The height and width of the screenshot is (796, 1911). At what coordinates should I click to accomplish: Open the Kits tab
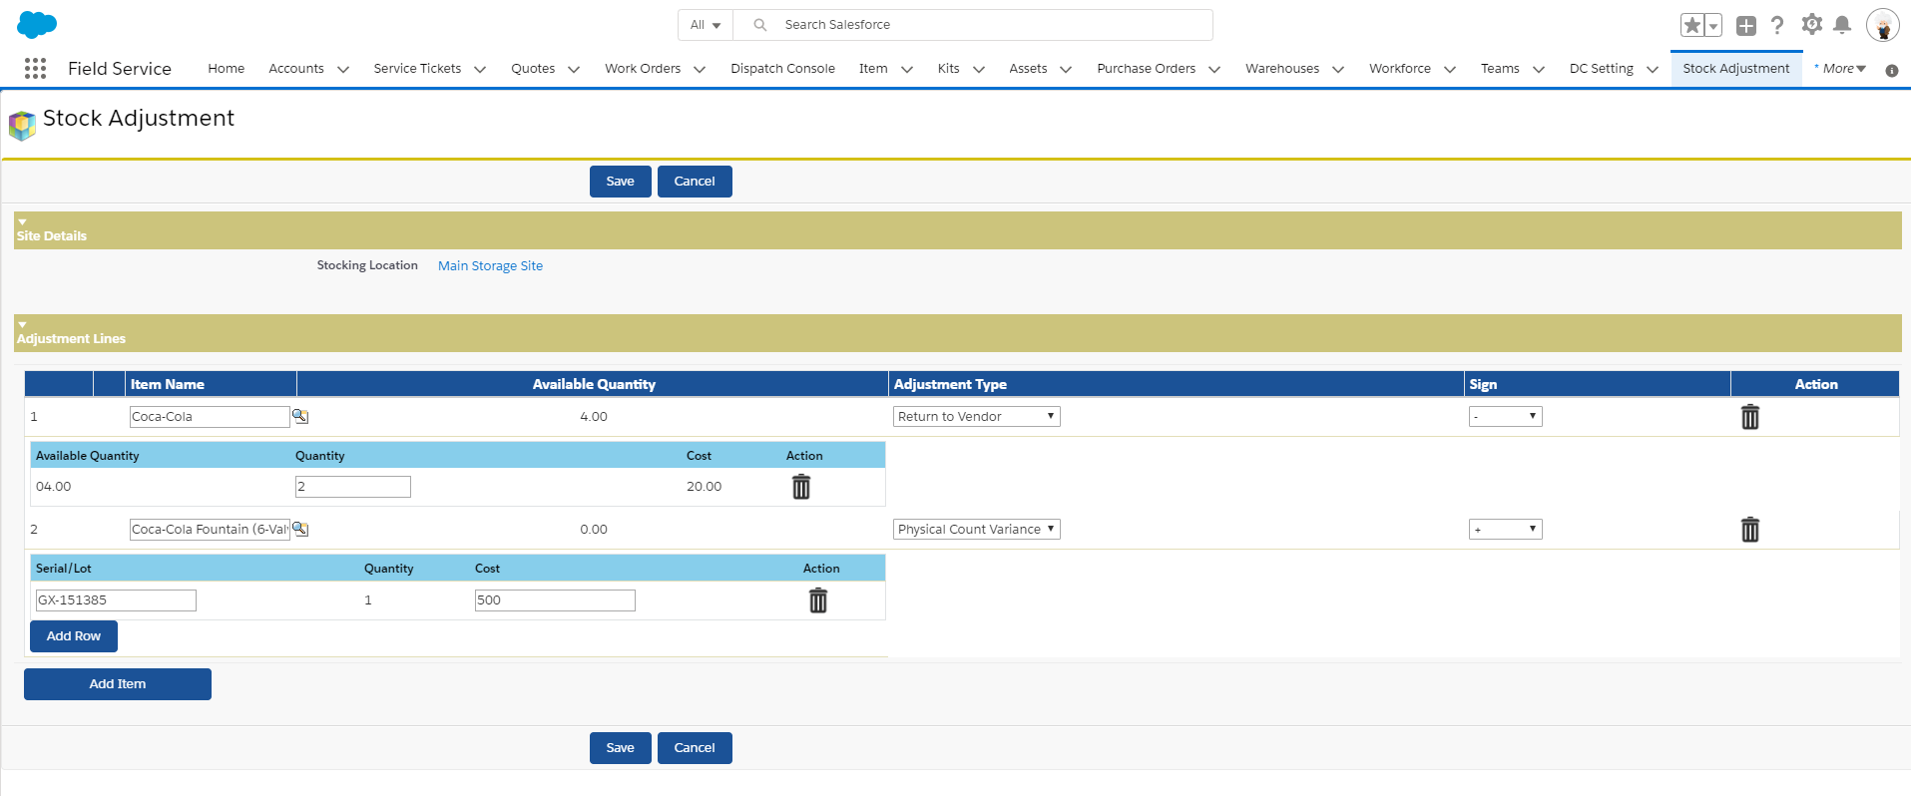coord(948,69)
